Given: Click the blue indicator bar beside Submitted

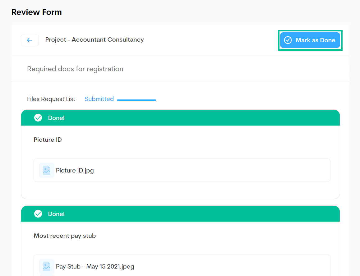Looking at the screenshot, I should 136,100.
